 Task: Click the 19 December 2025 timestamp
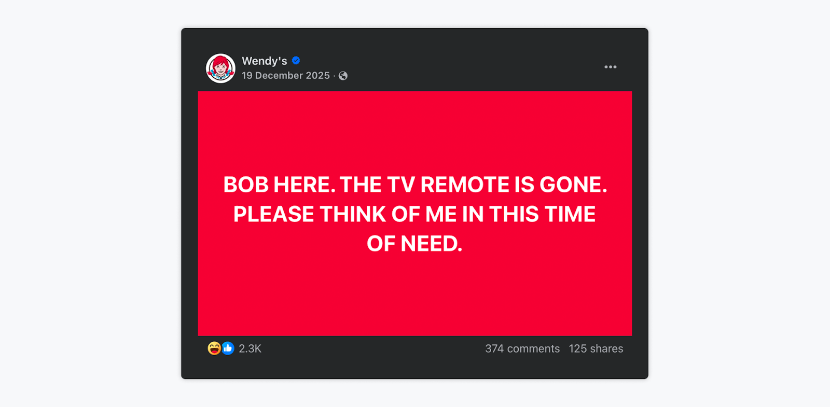coord(285,76)
